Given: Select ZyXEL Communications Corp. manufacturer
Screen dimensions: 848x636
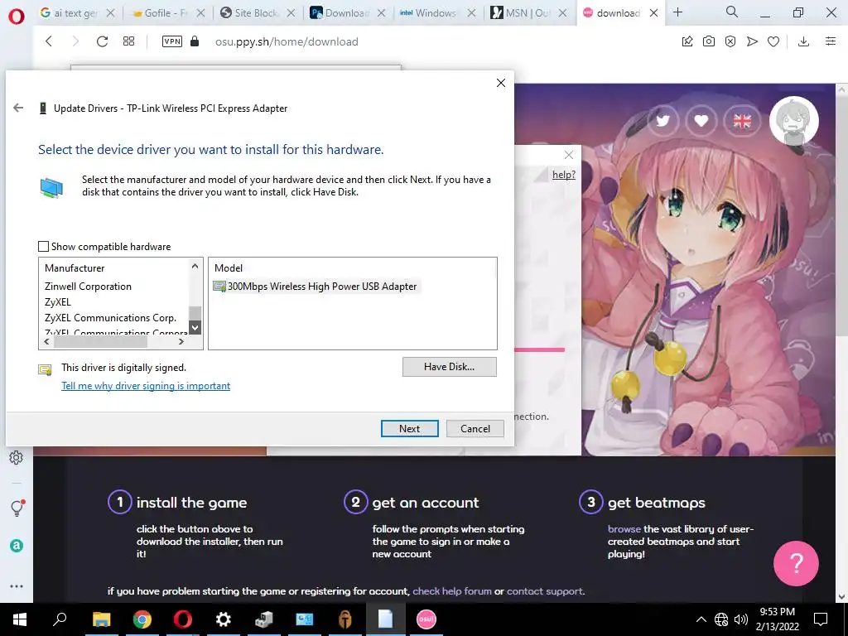Looking at the screenshot, I should tap(110, 317).
